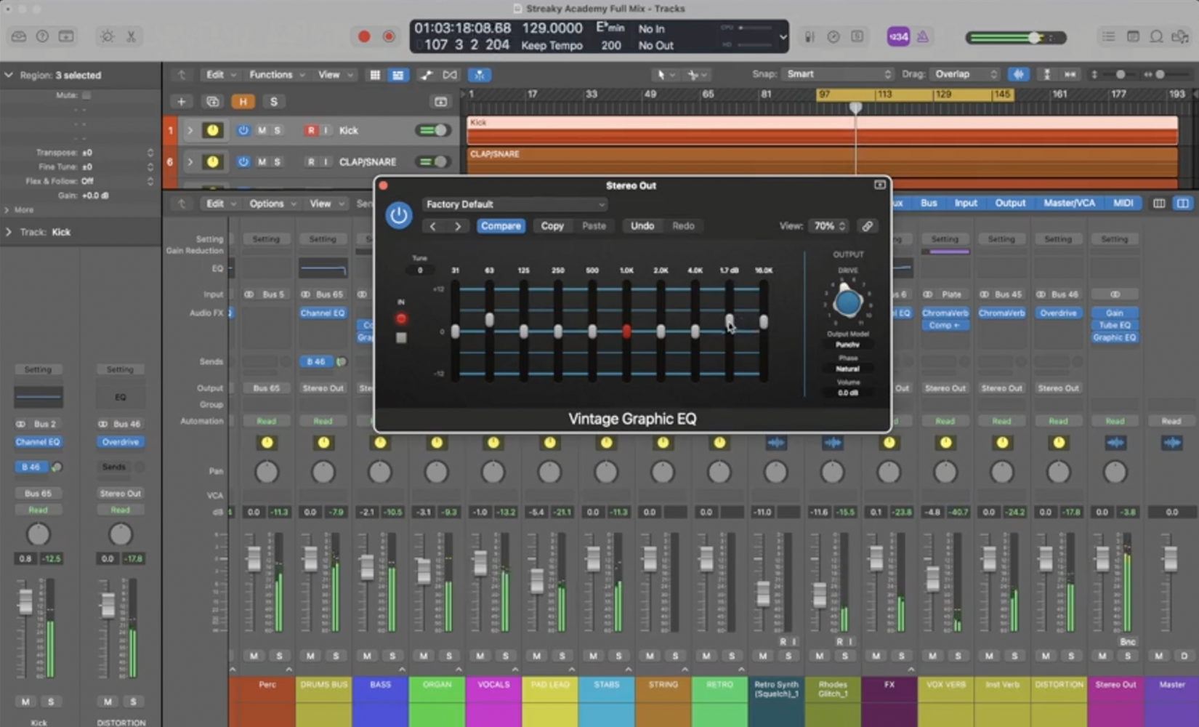
Task: Open the Factory Default preset dropdown
Action: 514,204
